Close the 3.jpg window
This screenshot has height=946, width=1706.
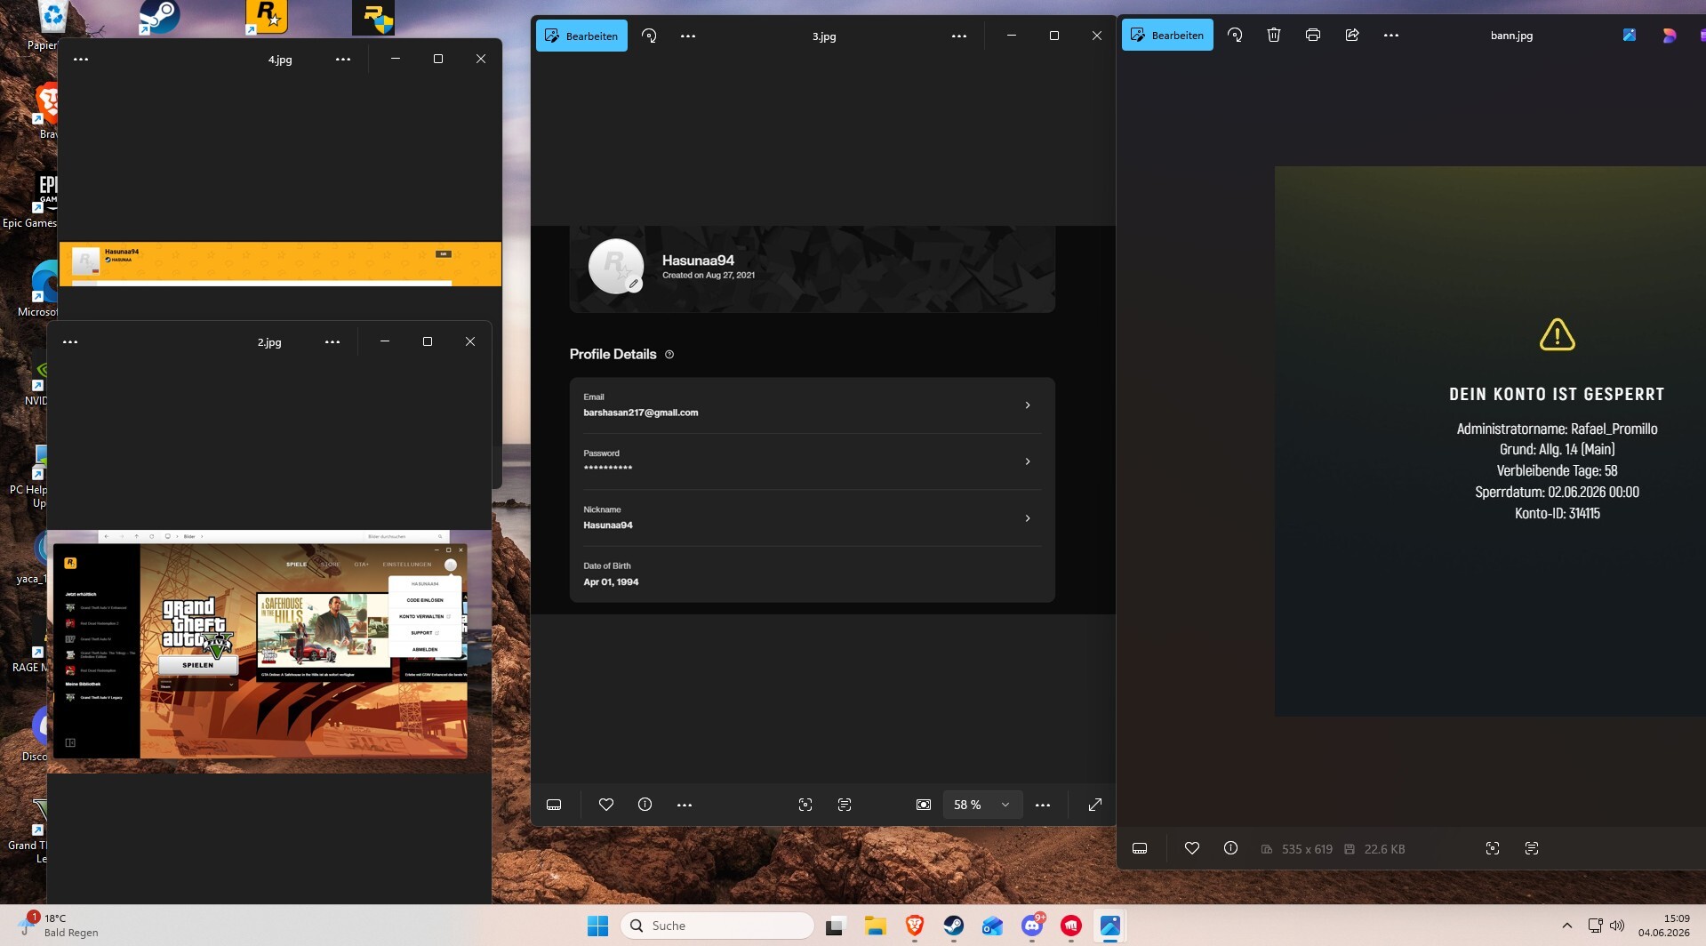[x=1097, y=36]
